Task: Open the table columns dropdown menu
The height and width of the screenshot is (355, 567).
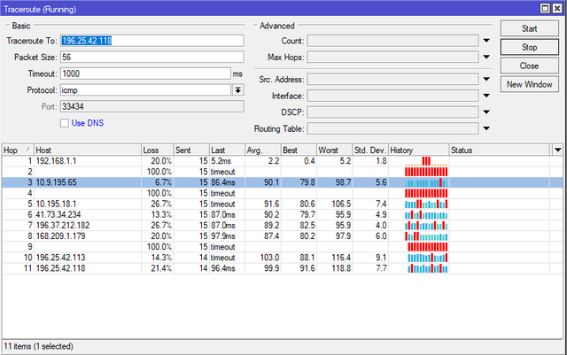Action: pos(557,150)
